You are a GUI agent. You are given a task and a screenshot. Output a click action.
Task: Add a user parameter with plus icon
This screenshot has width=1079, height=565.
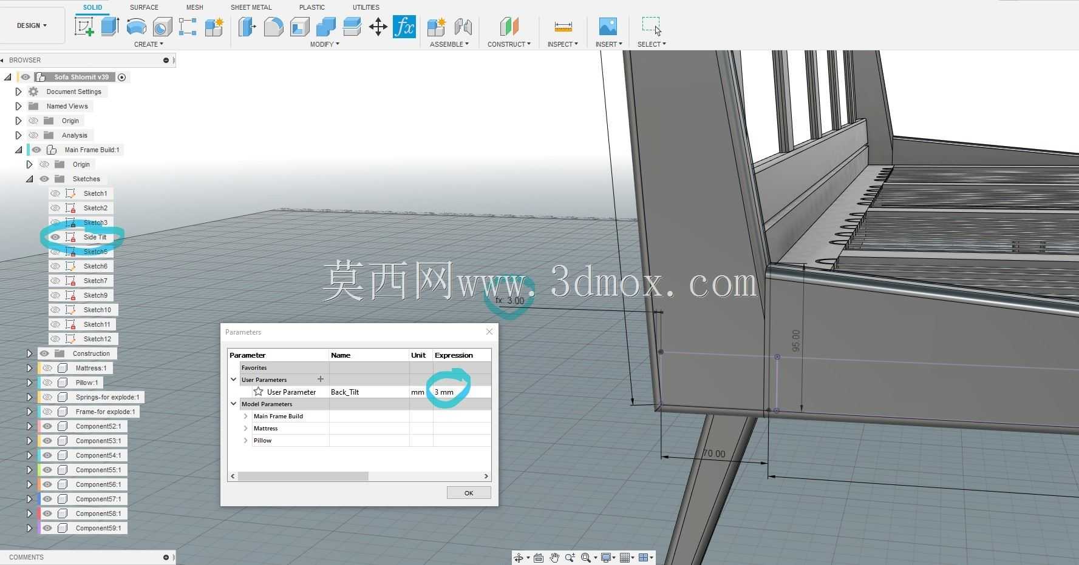[321, 379]
